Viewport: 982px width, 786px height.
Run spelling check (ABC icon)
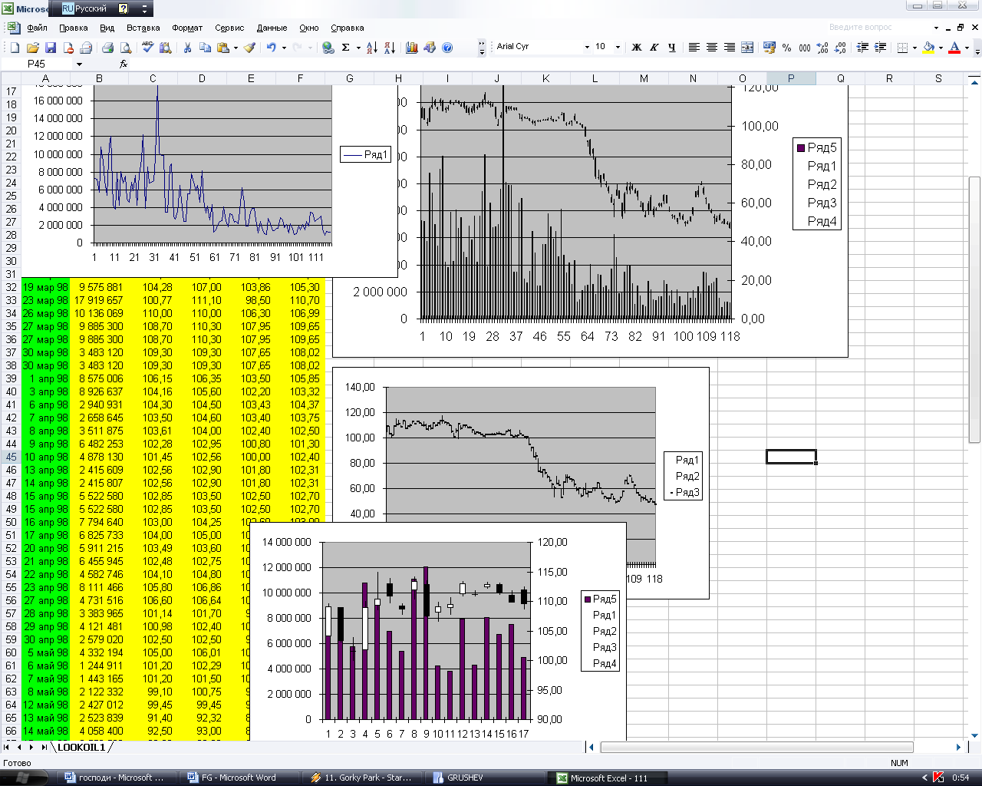pyautogui.click(x=148, y=48)
